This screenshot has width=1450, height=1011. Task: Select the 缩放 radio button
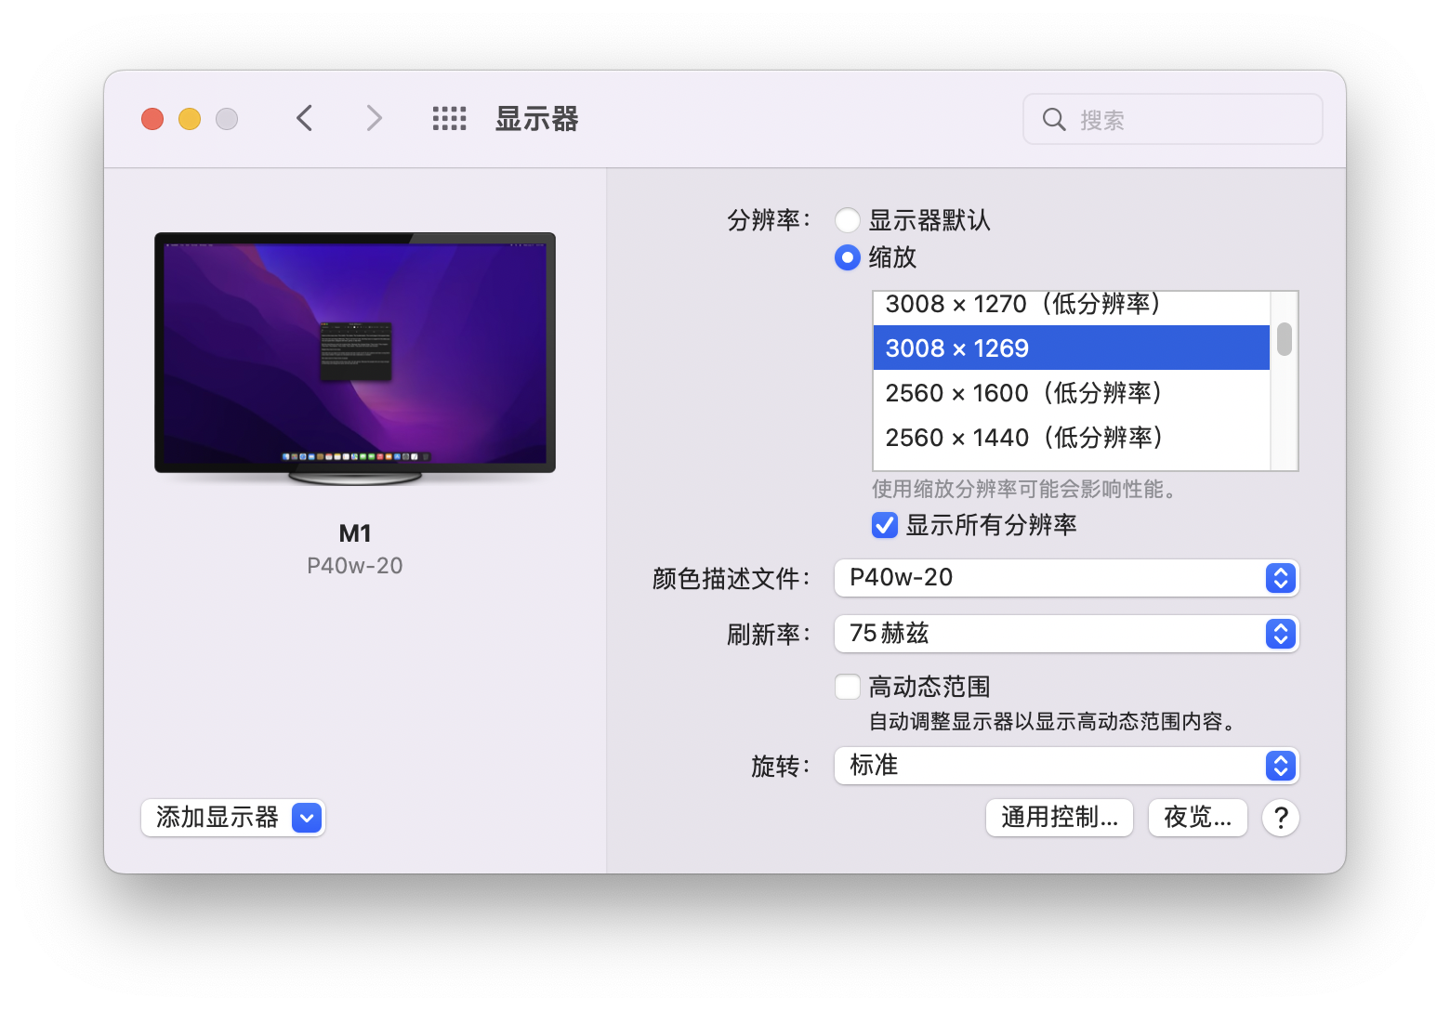pyautogui.click(x=847, y=257)
